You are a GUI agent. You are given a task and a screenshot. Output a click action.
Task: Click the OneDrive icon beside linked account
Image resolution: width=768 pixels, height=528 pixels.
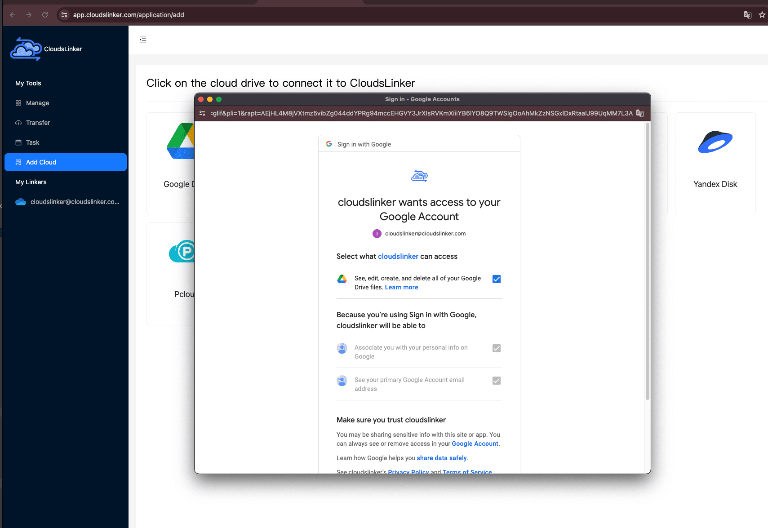pos(21,202)
